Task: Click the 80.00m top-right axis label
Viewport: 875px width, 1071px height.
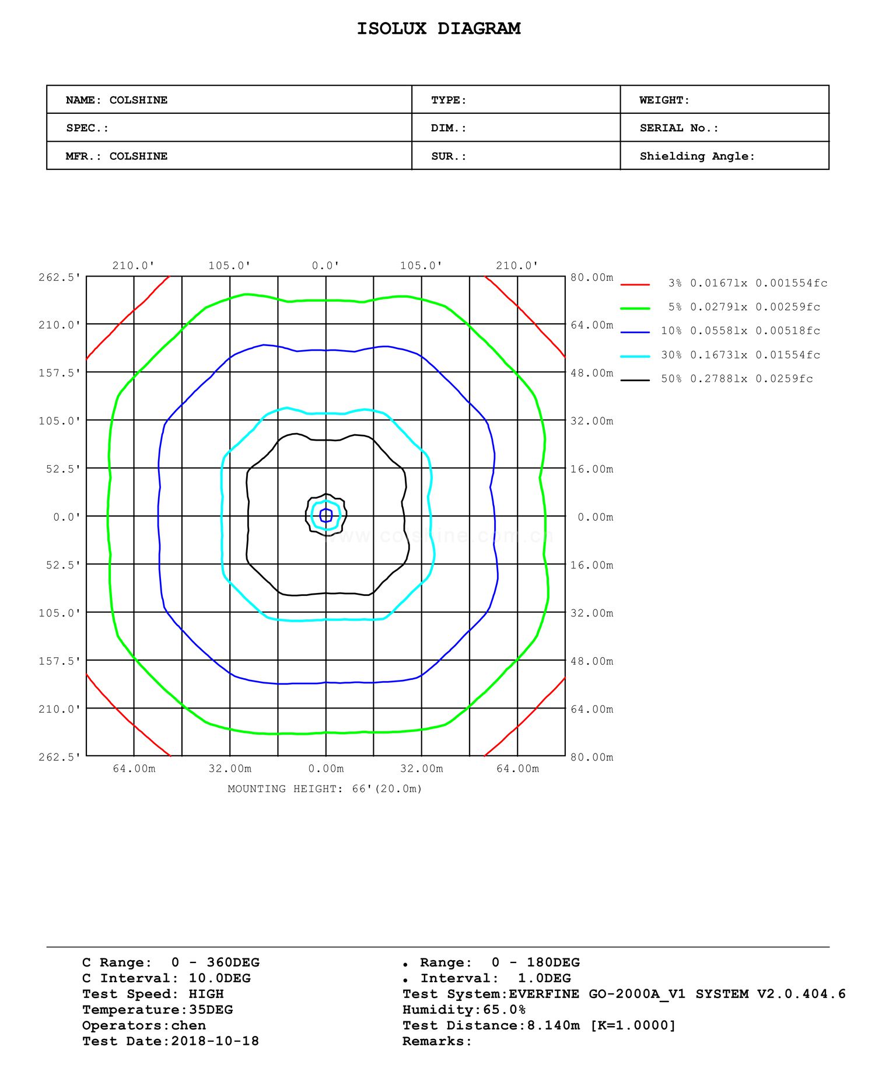Action: 592,277
